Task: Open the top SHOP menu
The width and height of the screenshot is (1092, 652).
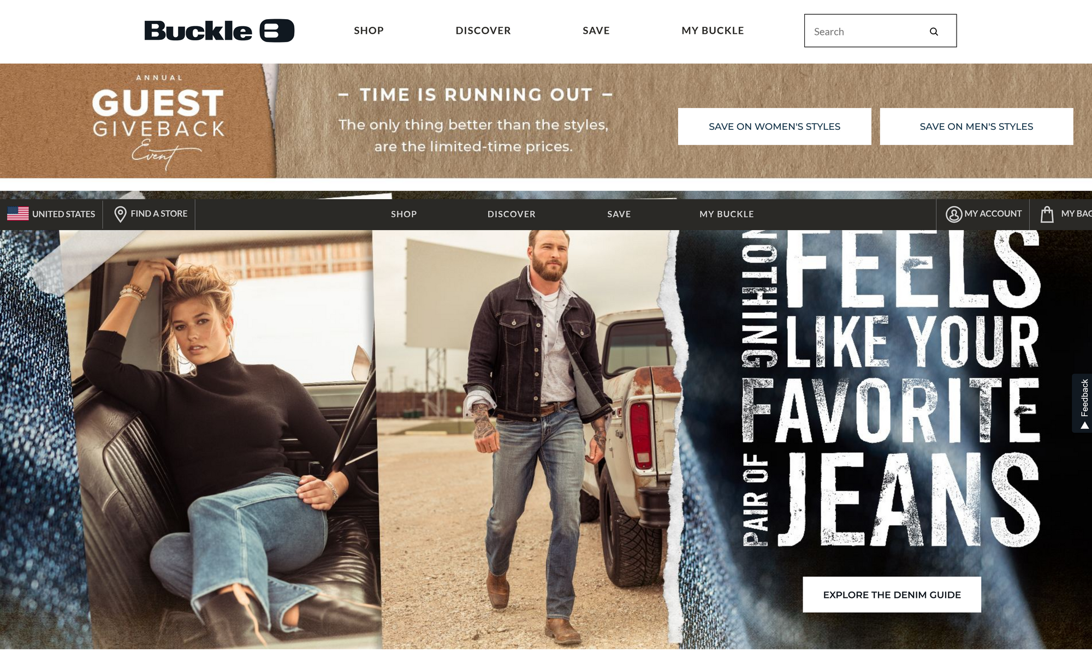Action: (x=369, y=31)
